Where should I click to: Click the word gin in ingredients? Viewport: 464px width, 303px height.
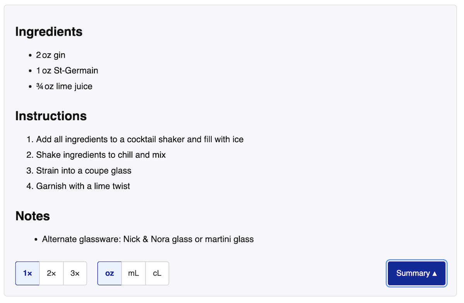tap(60, 55)
